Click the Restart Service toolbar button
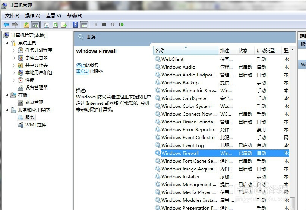This screenshot has height=210, width=306. point(121,25)
